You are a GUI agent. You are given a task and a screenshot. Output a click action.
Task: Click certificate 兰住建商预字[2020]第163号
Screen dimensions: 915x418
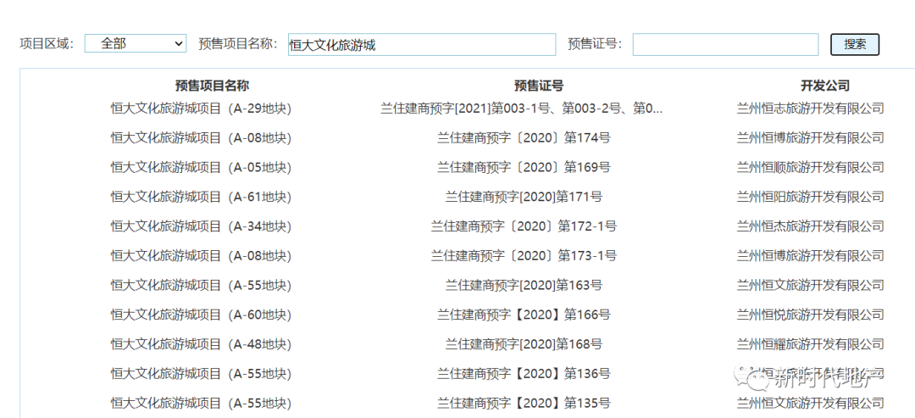click(524, 285)
